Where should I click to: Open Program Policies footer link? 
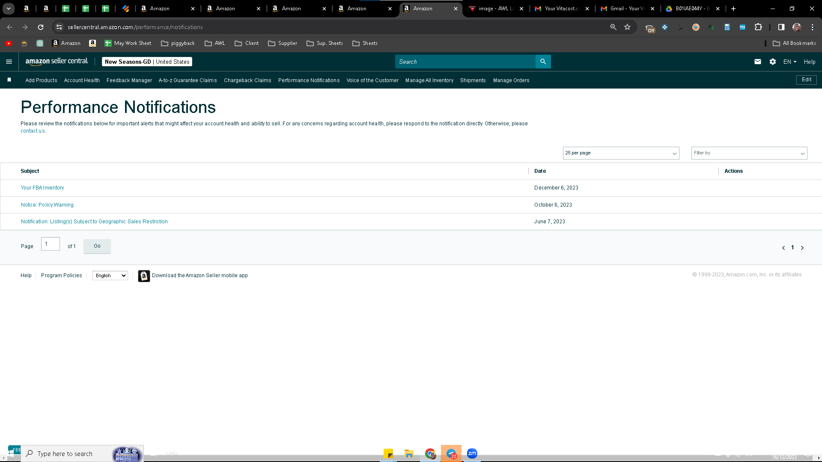pyautogui.click(x=62, y=275)
